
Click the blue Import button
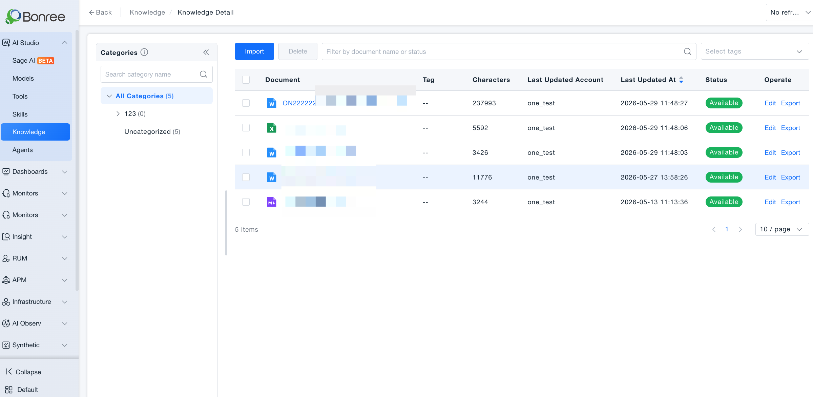254,51
